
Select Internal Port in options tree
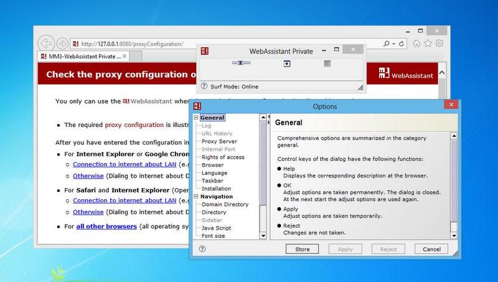(218, 149)
